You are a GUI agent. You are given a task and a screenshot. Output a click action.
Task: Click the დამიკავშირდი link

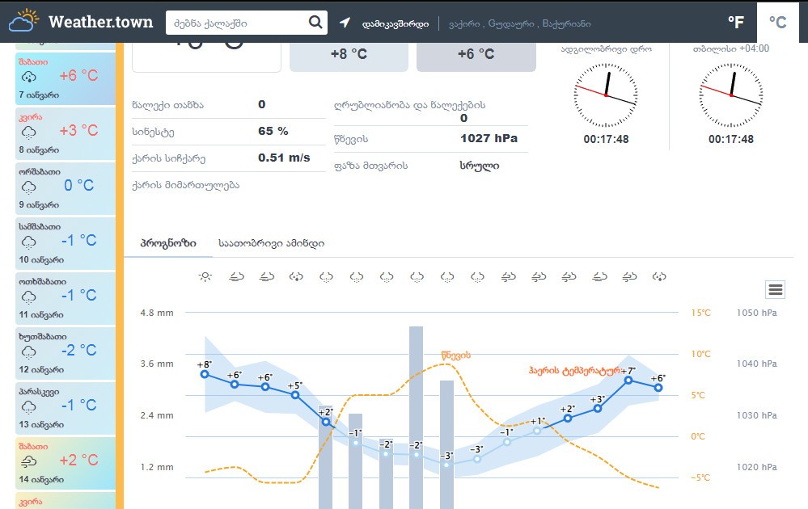396,23
